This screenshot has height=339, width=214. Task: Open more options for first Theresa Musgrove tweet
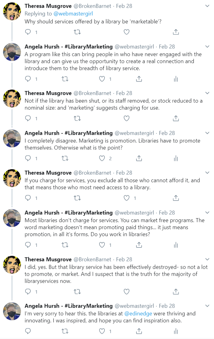(207, 6)
